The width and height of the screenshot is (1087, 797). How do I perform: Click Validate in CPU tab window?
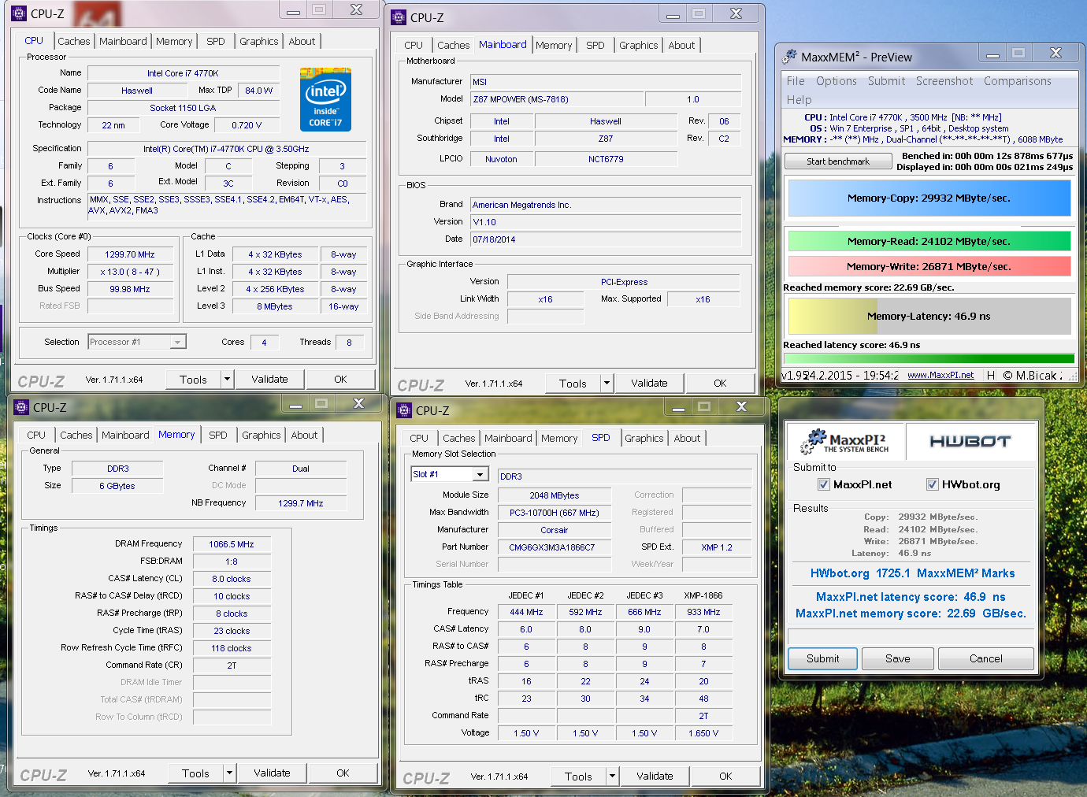[x=269, y=379]
